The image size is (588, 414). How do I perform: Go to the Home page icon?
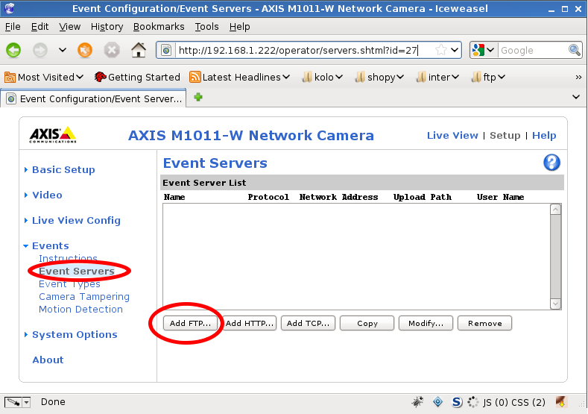[x=139, y=50]
